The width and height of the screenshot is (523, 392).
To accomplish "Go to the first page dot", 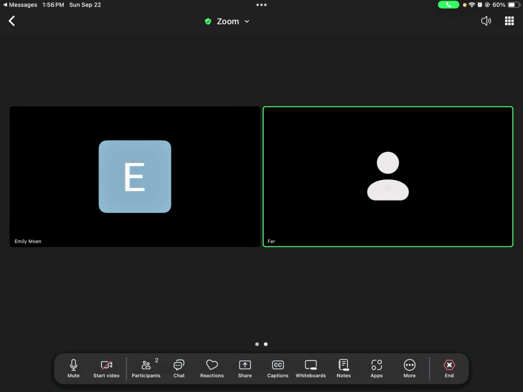I will click(257, 344).
